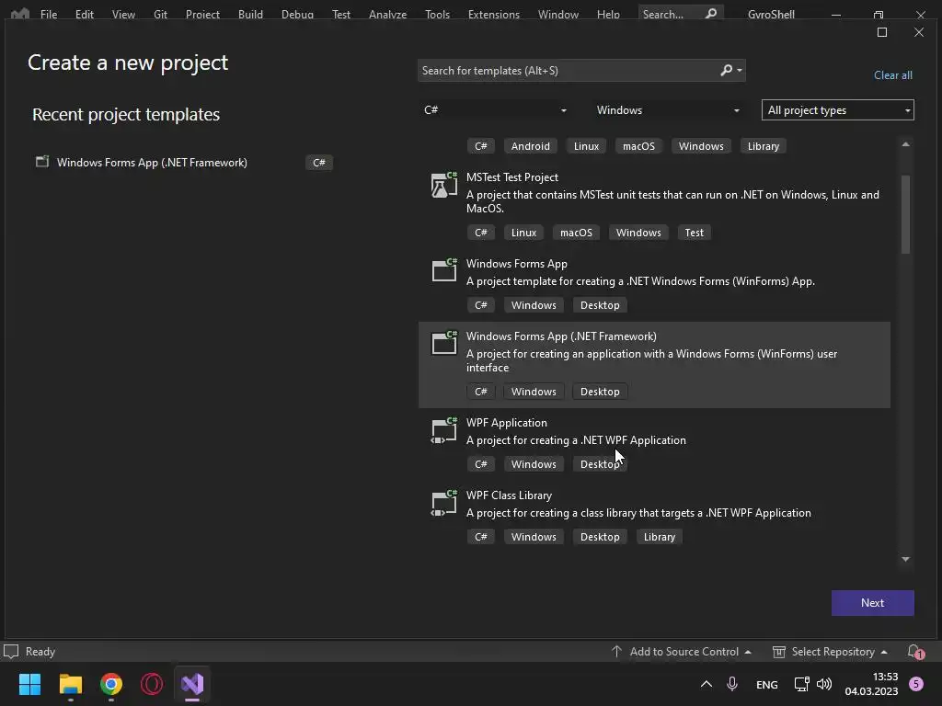Open the All project types dropdown
Screen dimensions: 942x706
pyautogui.click(x=837, y=110)
